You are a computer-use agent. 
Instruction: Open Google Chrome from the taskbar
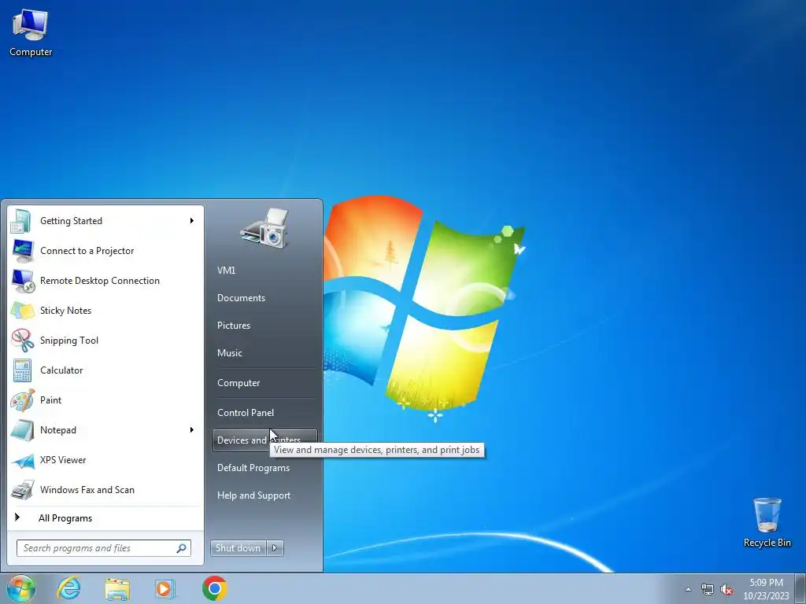[214, 588]
